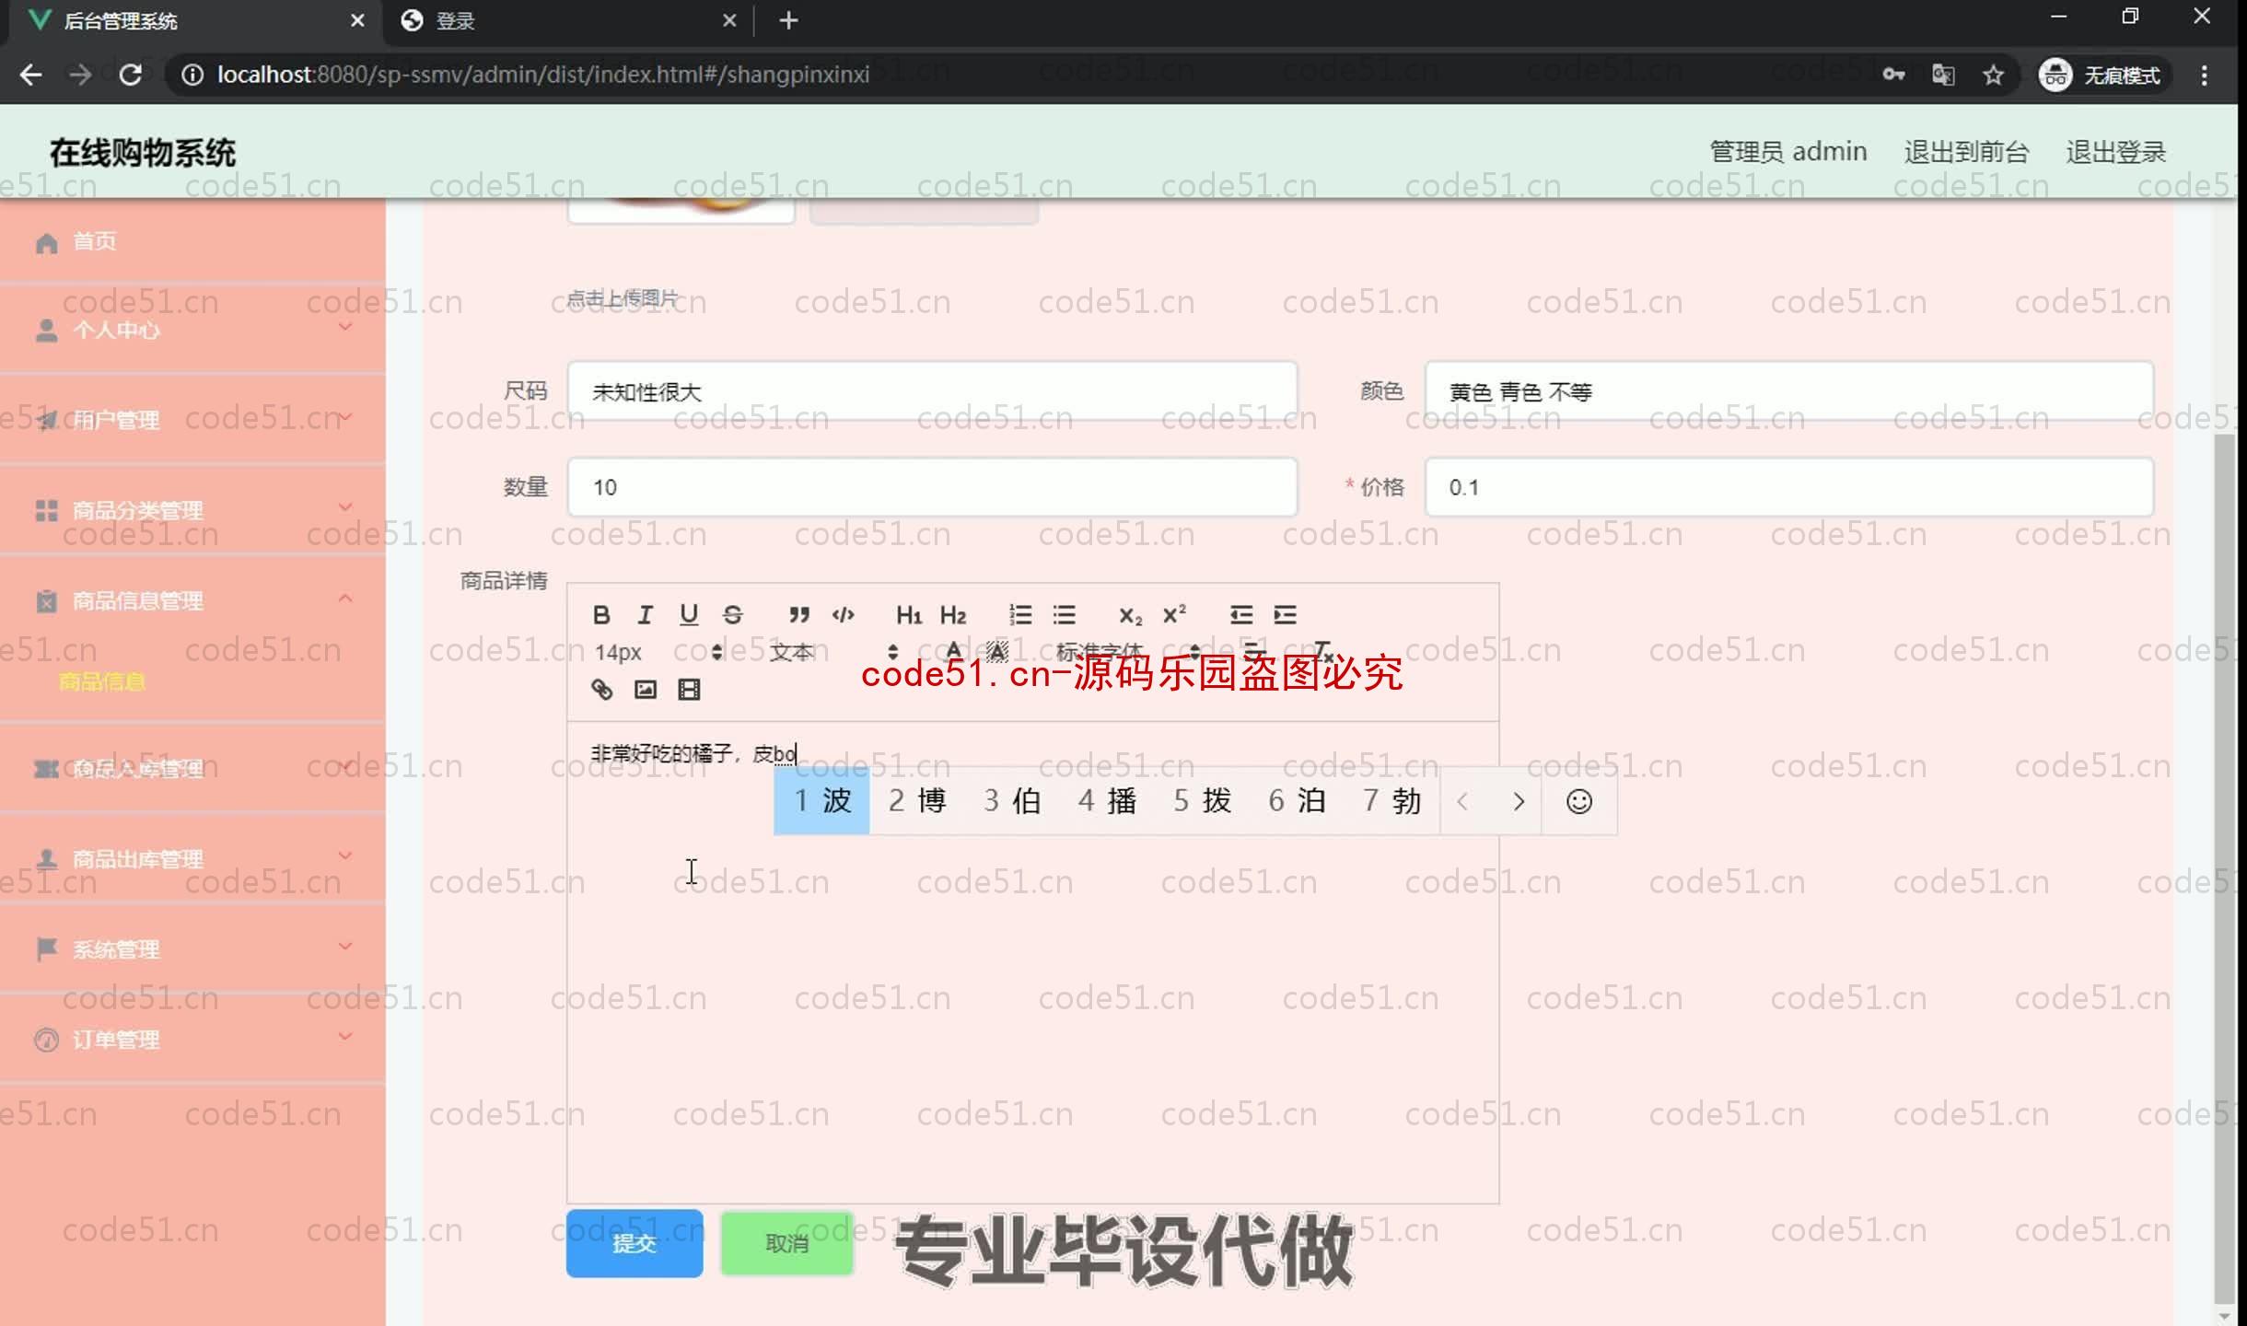The width and height of the screenshot is (2247, 1326).
Task: Click the 颜色 color input field
Action: pyautogui.click(x=1788, y=392)
